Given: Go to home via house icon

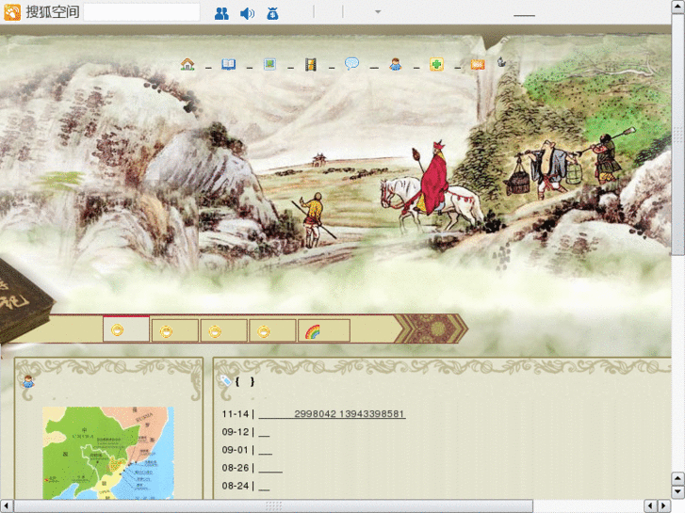Looking at the screenshot, I should 188,64.
